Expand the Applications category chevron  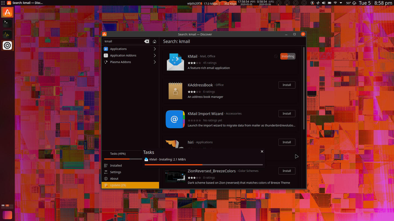click(x=155, y=49)
